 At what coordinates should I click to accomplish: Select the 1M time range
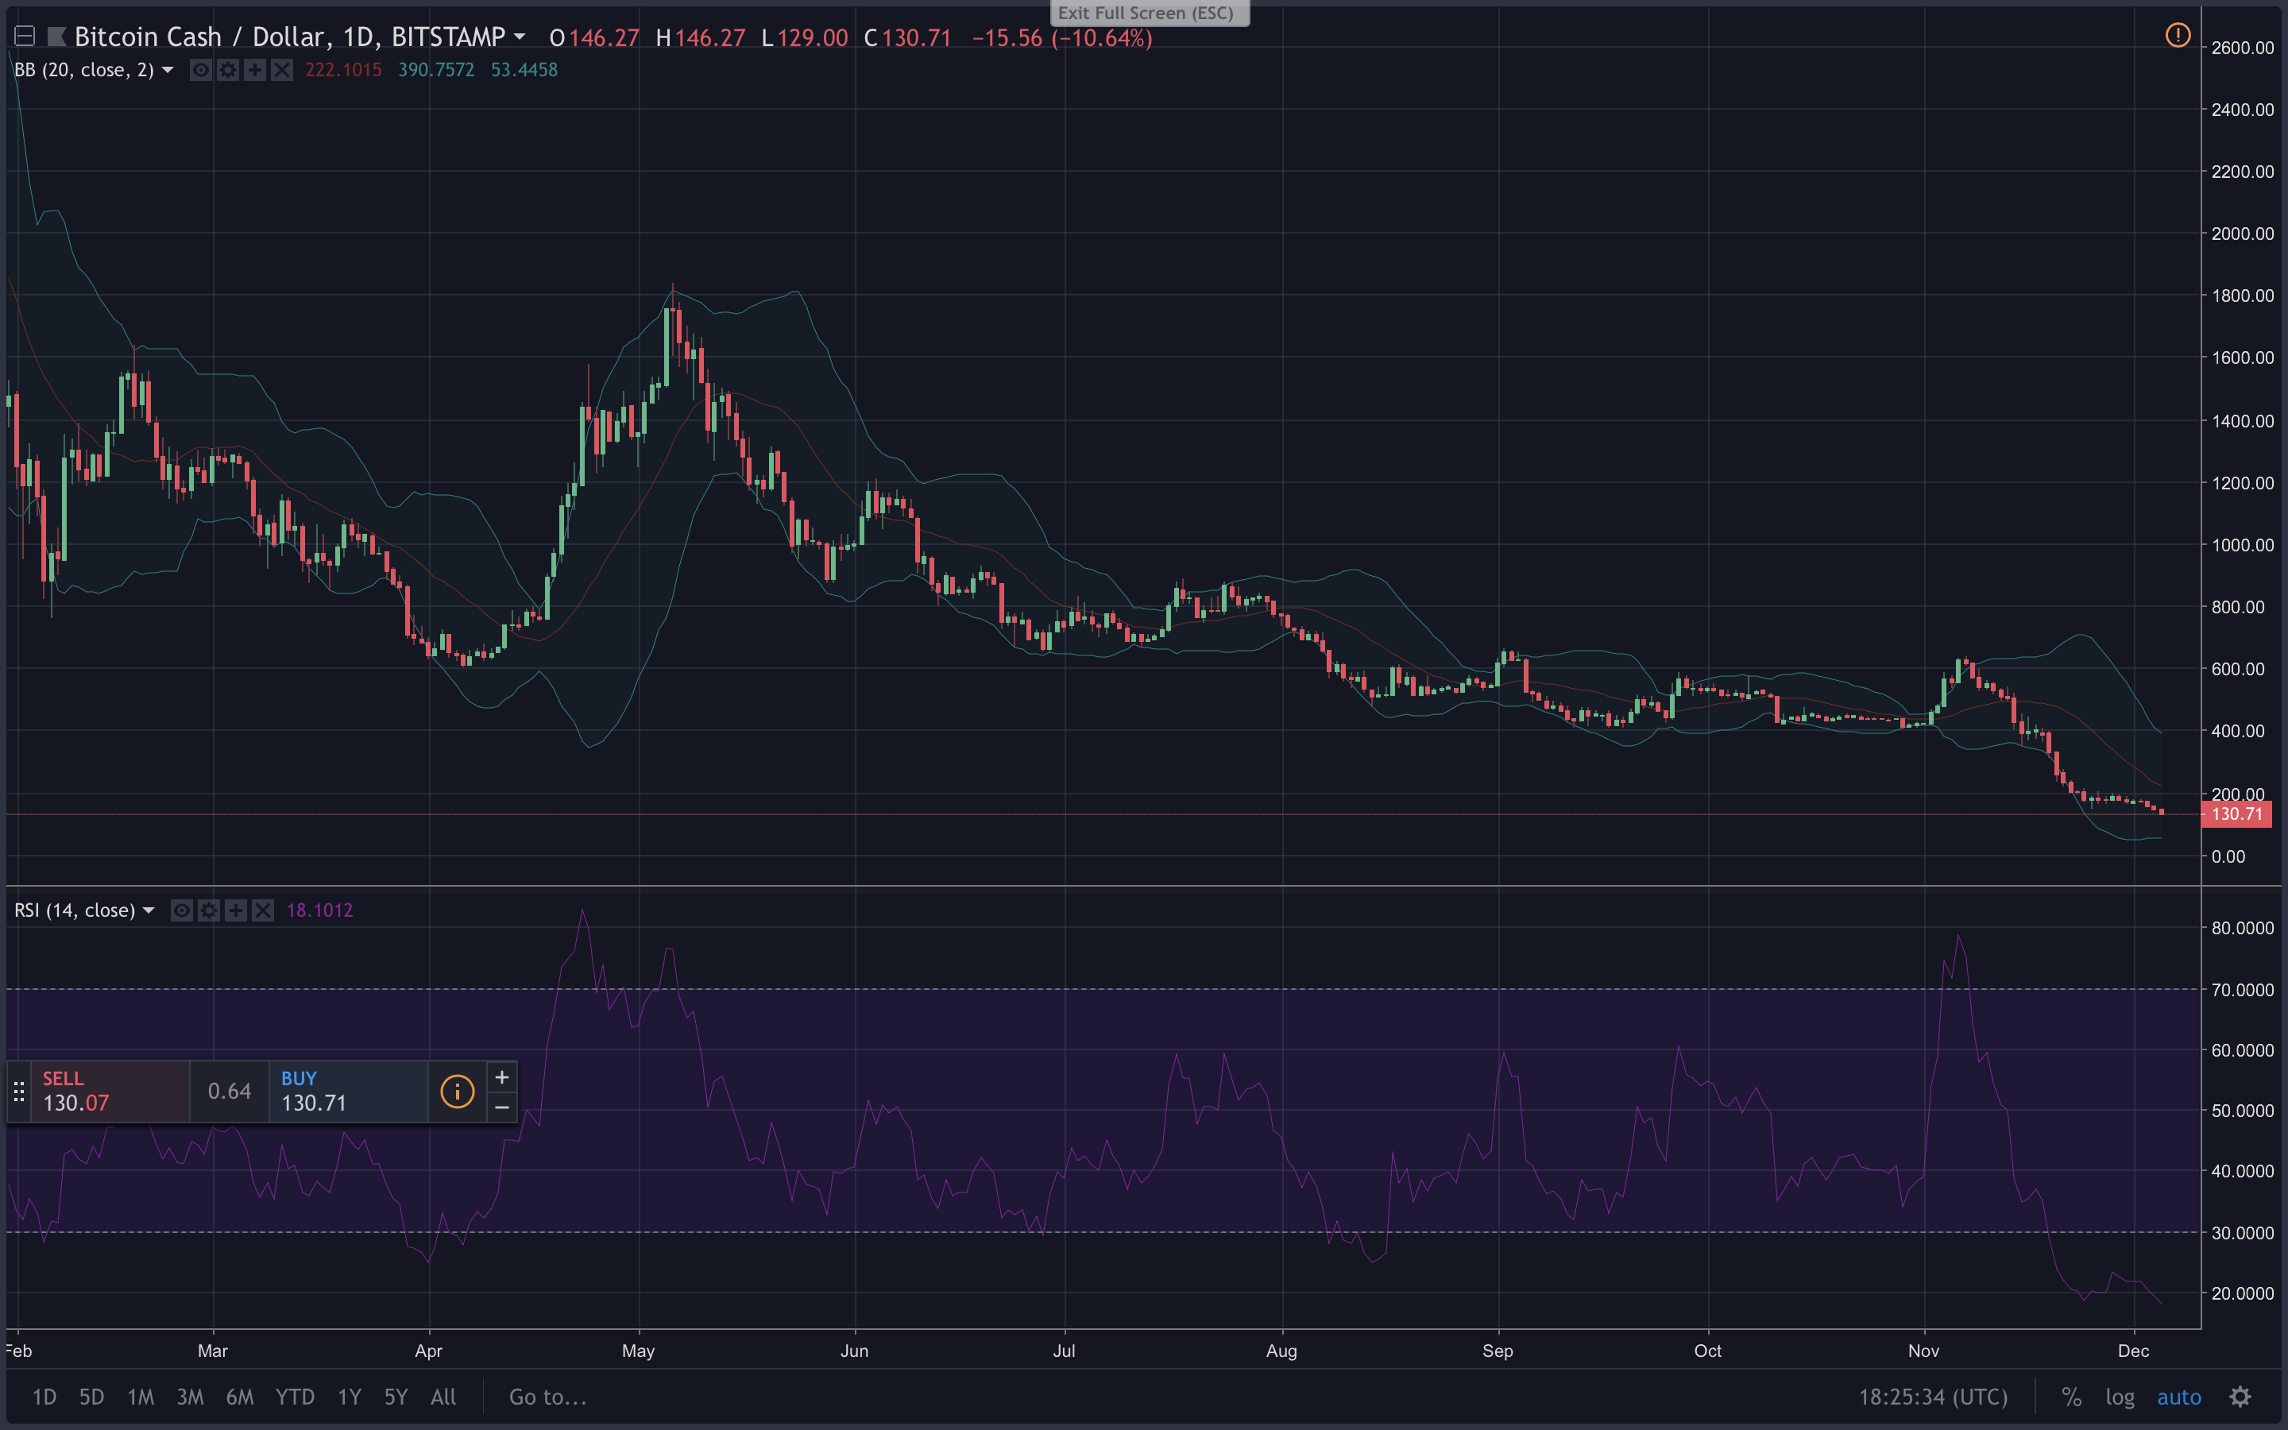(x=141, y=1397)
